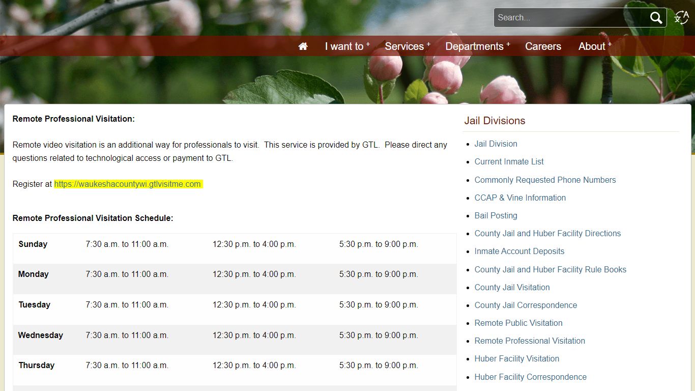Click Sunday's 5:30 p.m. to 9:00 p.m. cell
695x391 pixels.
point(379,244)
